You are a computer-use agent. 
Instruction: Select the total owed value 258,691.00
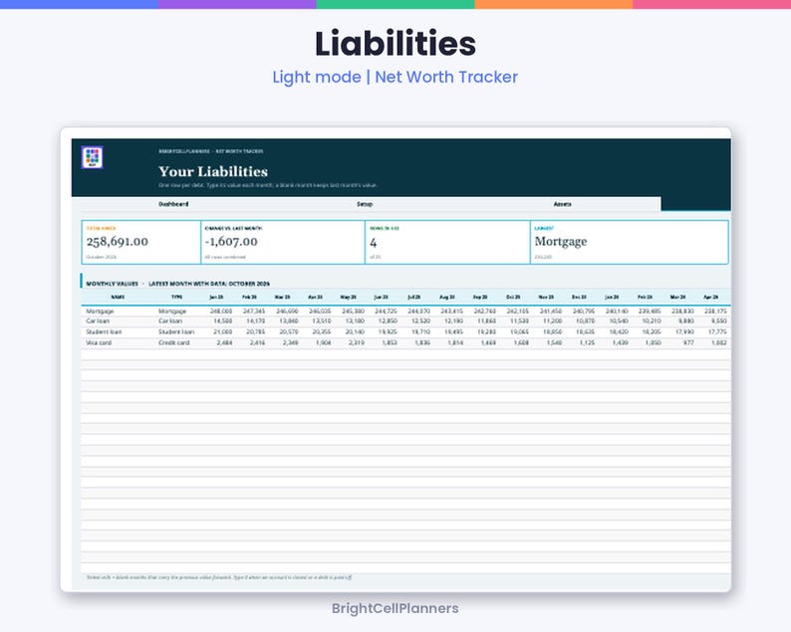tap(118, 242)
